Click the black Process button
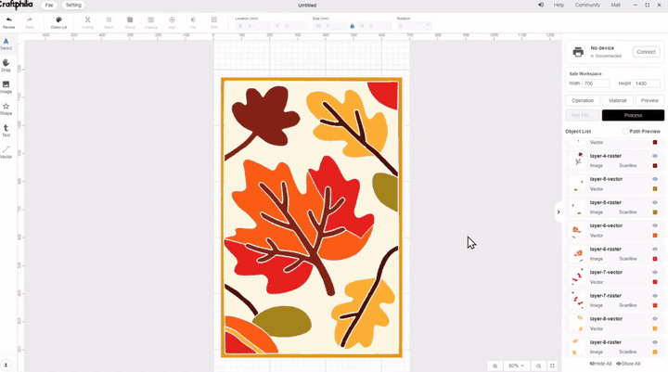Screen dimensions: 668x372 (x=633, y=115)
